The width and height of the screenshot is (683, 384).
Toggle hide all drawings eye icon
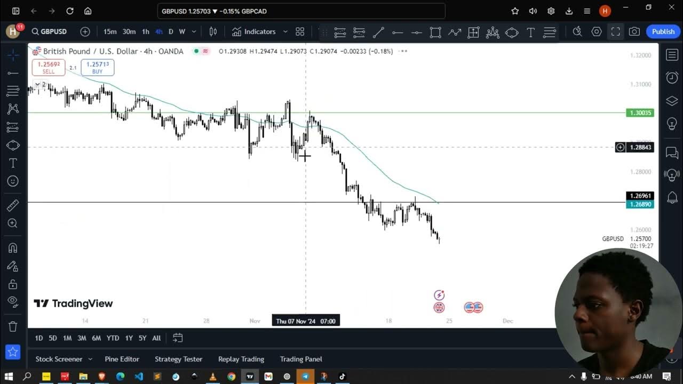click(x=13, y=302)
